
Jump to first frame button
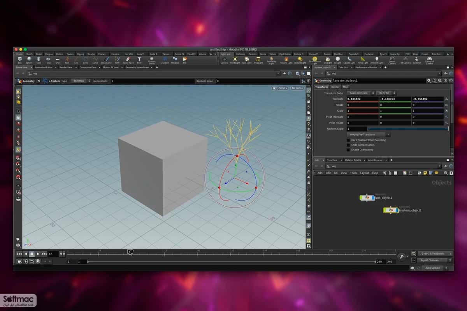point(19,254)
